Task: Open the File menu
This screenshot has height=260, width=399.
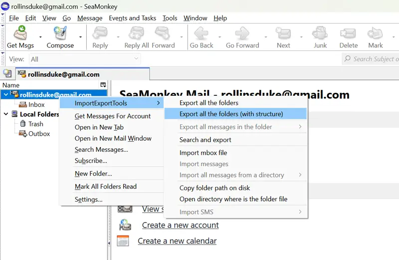Action: (14, 18)
